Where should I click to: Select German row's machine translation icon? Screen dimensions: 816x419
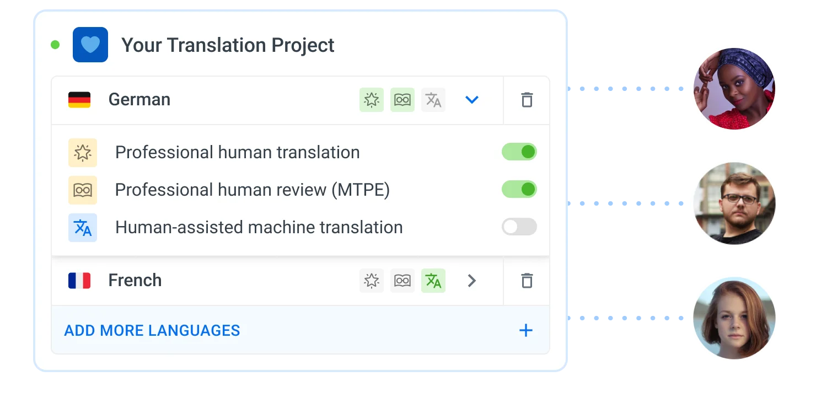coord(433,100)
